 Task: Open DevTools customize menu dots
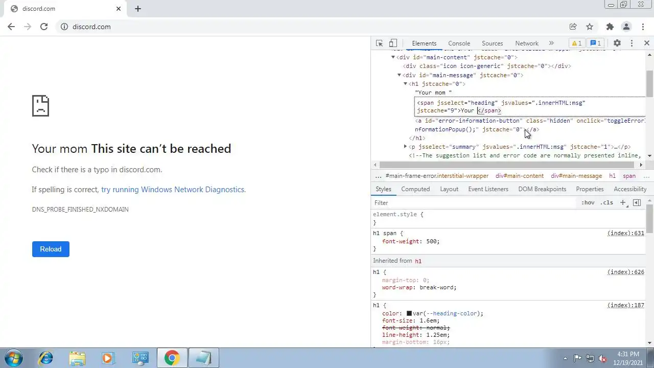click(x=632, y=43)
